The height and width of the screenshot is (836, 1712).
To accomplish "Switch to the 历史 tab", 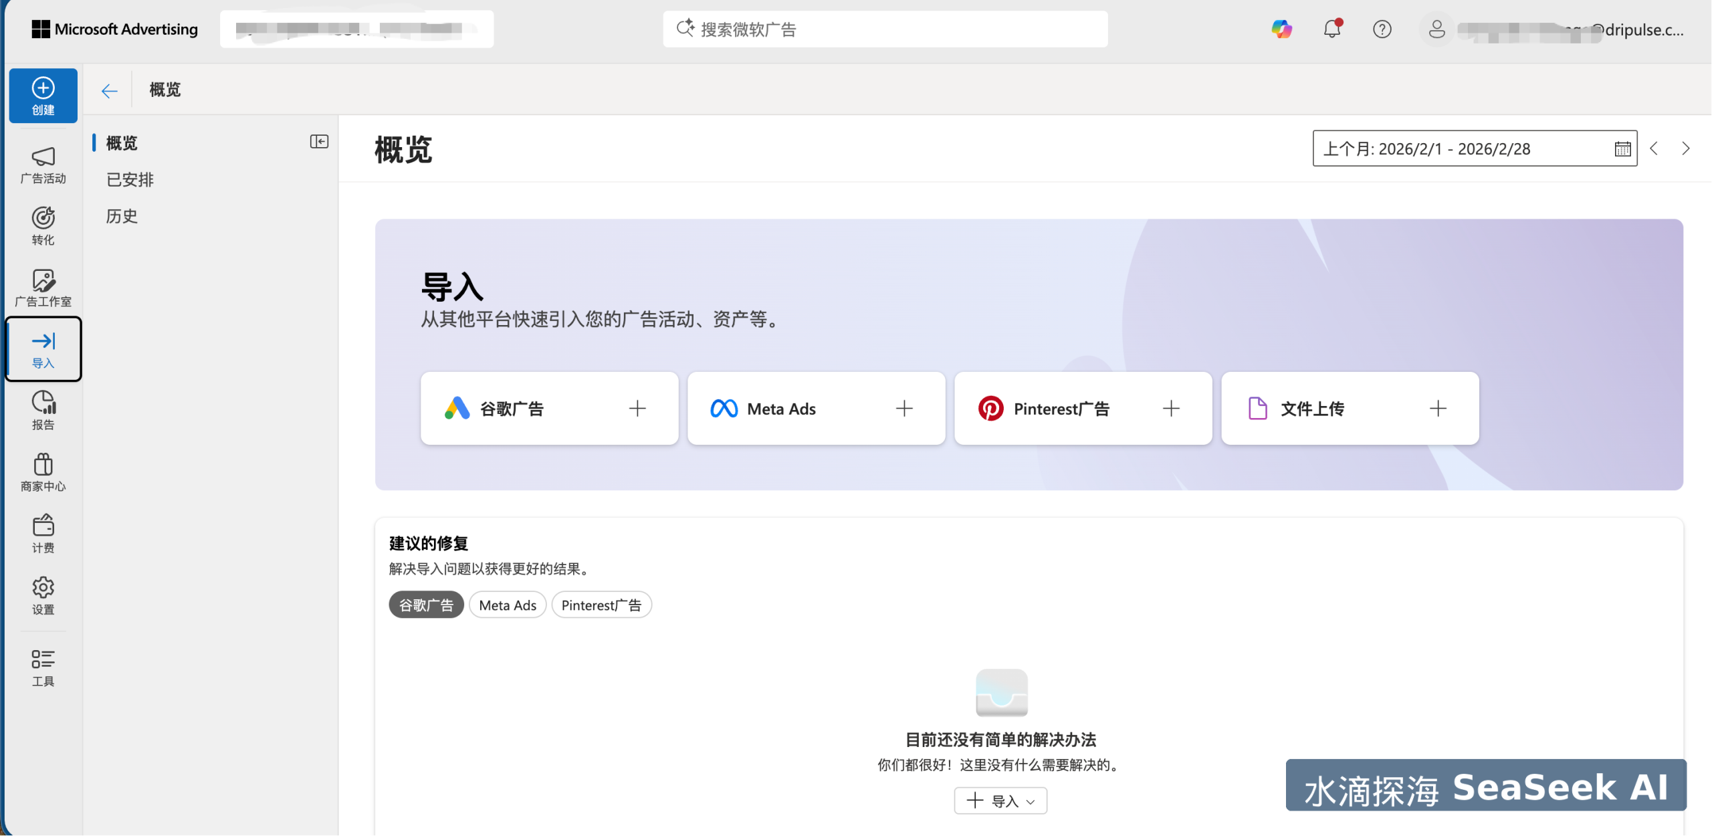I will (x=122, y=215).
